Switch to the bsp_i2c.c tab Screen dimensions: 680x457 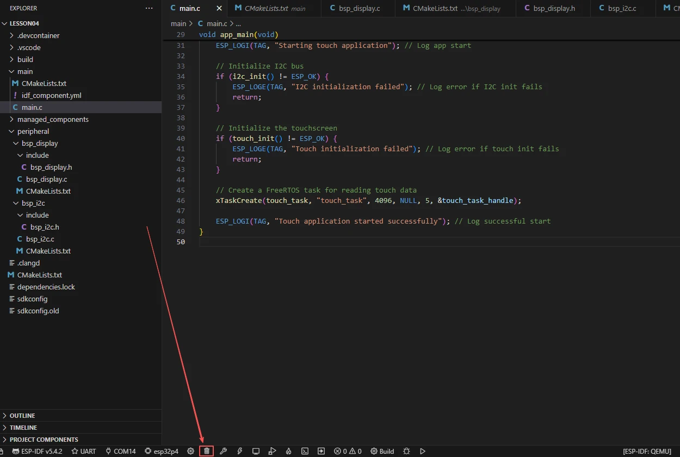pos(622,9)
